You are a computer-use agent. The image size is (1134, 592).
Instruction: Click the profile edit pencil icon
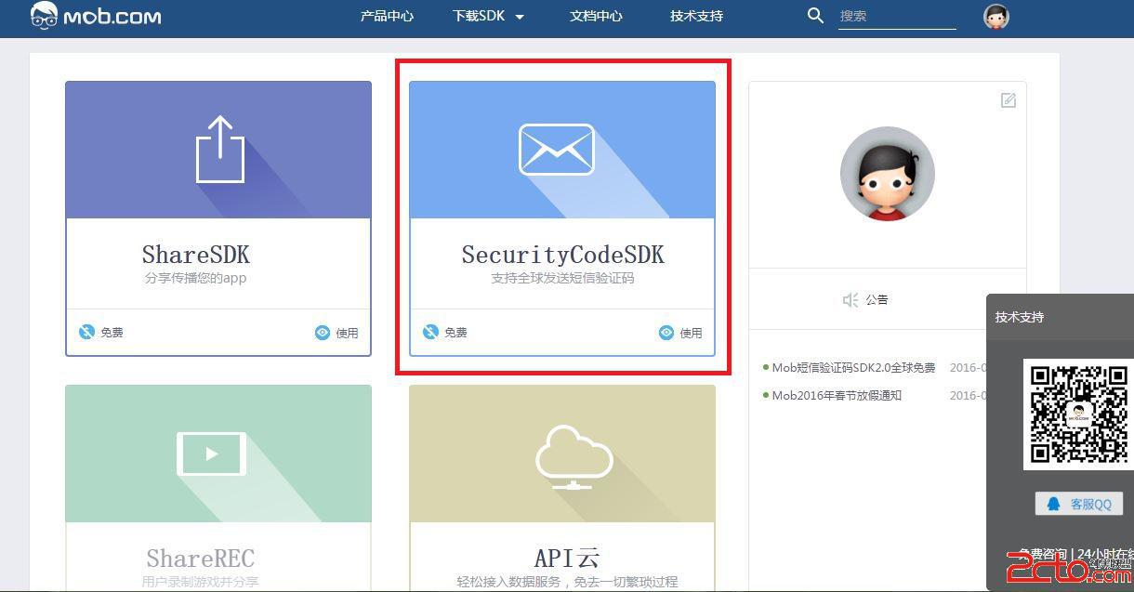tap(1009, 100)
